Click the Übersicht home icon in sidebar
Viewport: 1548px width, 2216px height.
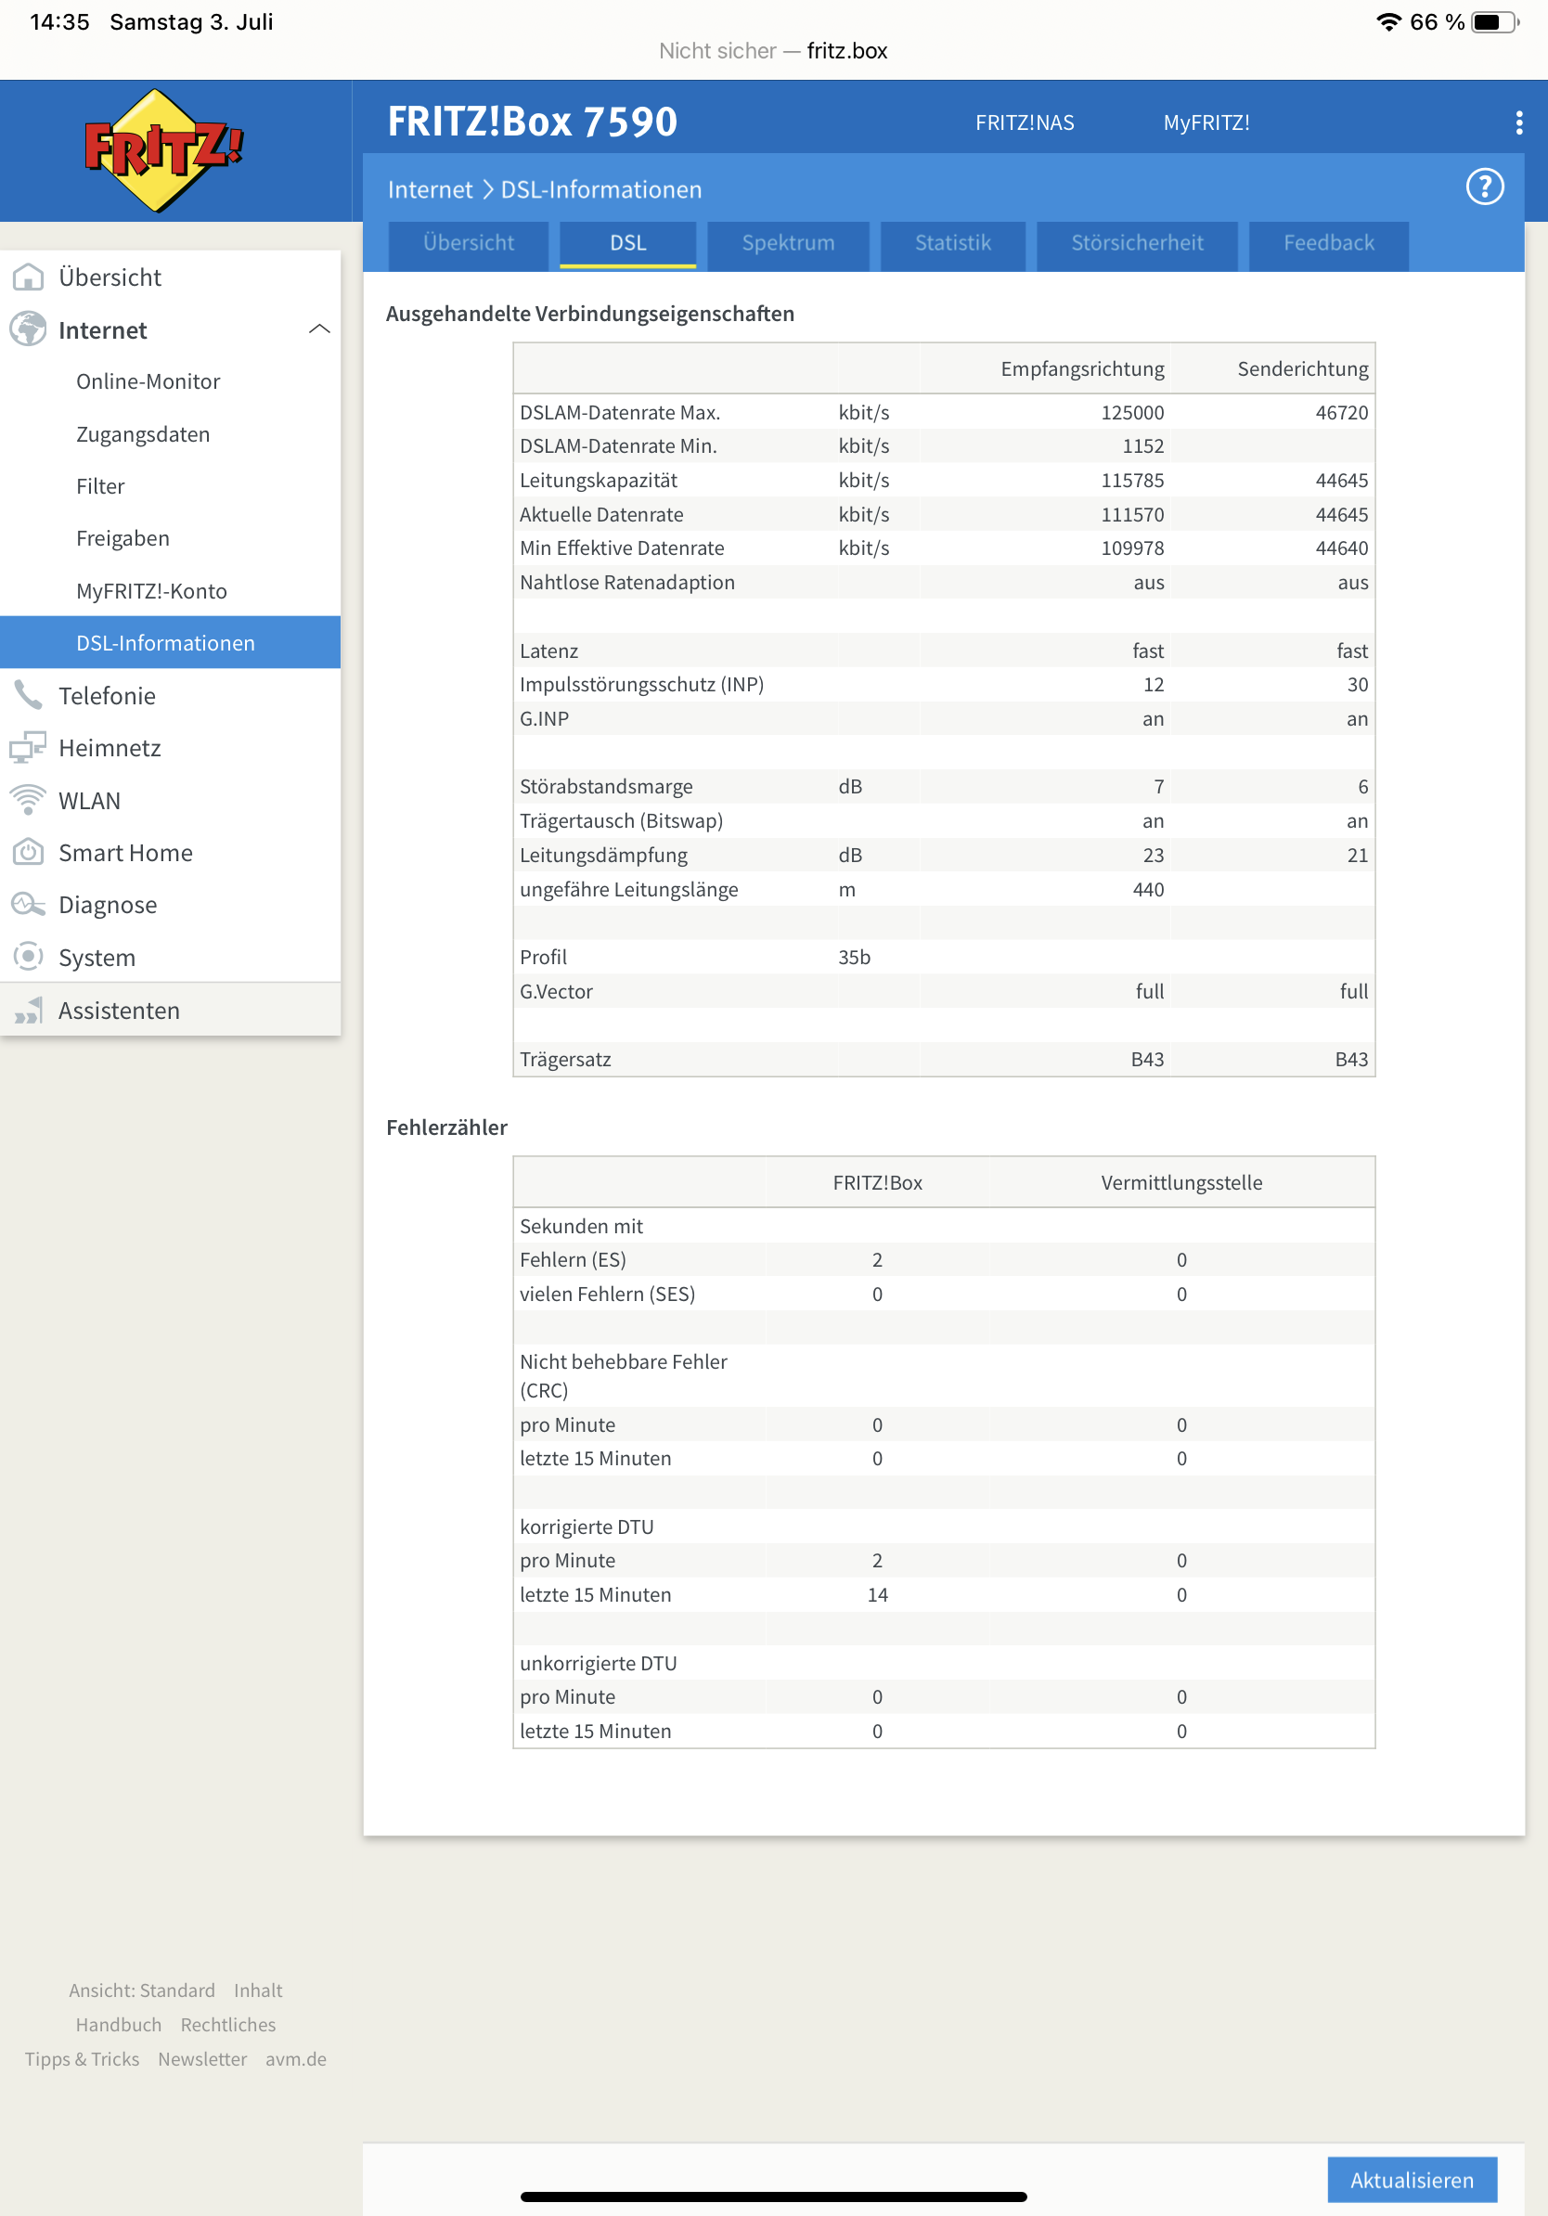click(x=28, y=277)
